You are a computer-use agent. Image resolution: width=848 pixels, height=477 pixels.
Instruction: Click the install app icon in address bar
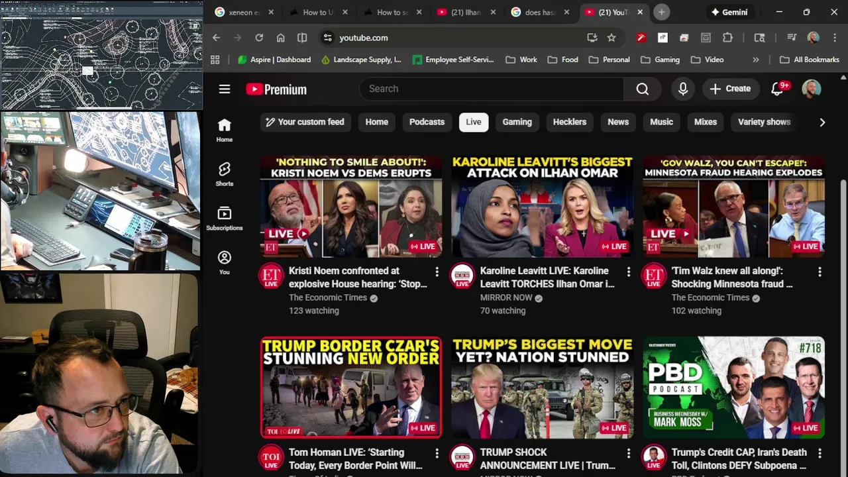tap(592, 38)
